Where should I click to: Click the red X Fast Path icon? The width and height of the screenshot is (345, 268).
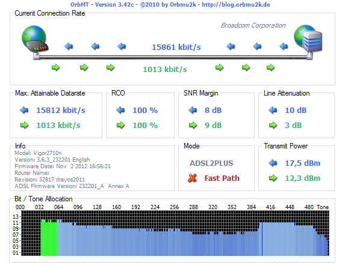[192, 178]
